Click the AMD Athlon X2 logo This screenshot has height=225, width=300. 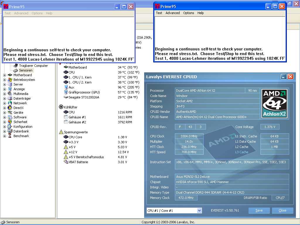coord(275,103)
